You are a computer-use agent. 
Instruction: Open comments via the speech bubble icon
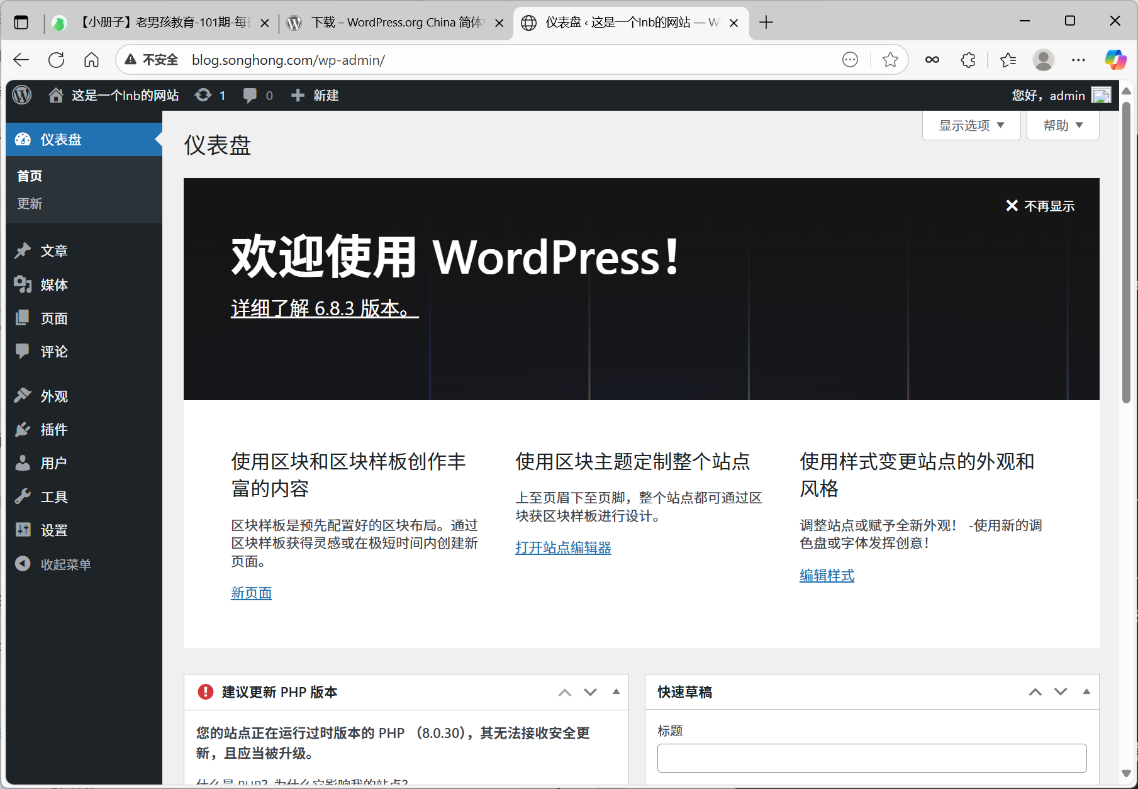(x=250, y=95)
